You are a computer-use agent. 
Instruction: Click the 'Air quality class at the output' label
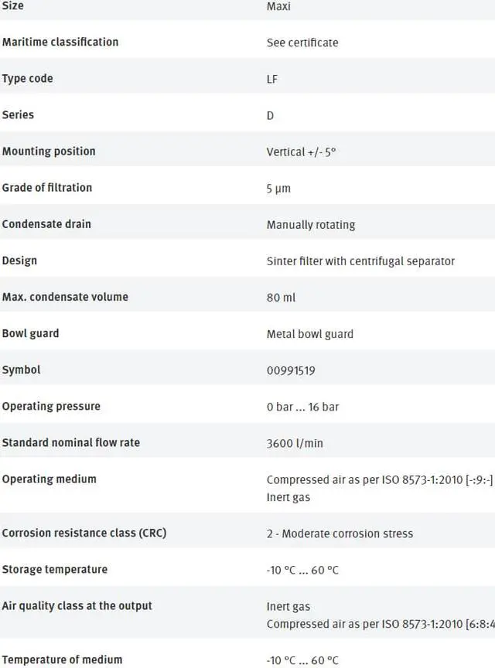[x=77, y=605]
